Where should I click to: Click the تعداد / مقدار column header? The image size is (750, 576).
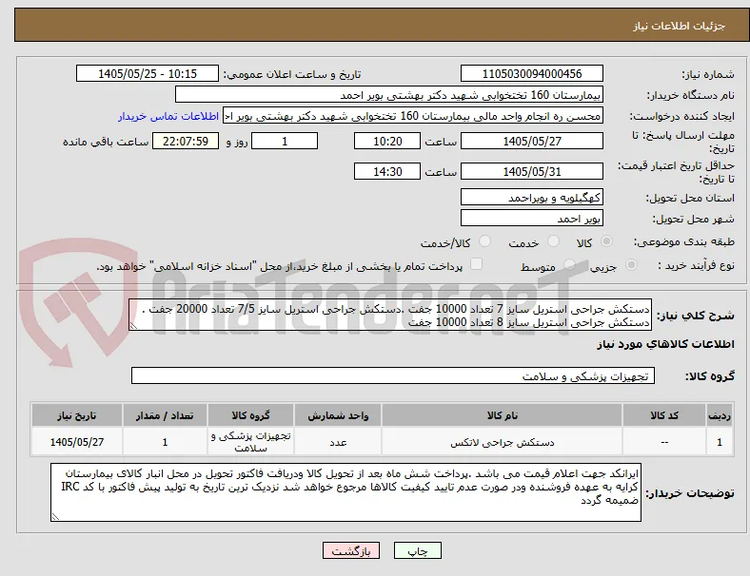coord(165,415)
